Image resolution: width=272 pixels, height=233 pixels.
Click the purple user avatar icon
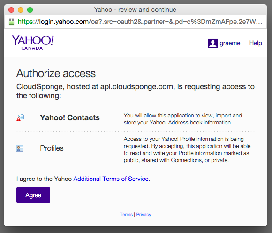coord(212,43)
